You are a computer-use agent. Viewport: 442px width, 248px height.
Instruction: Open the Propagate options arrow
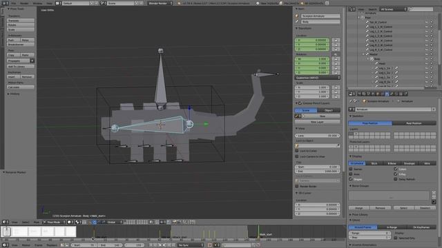[32, 61]
